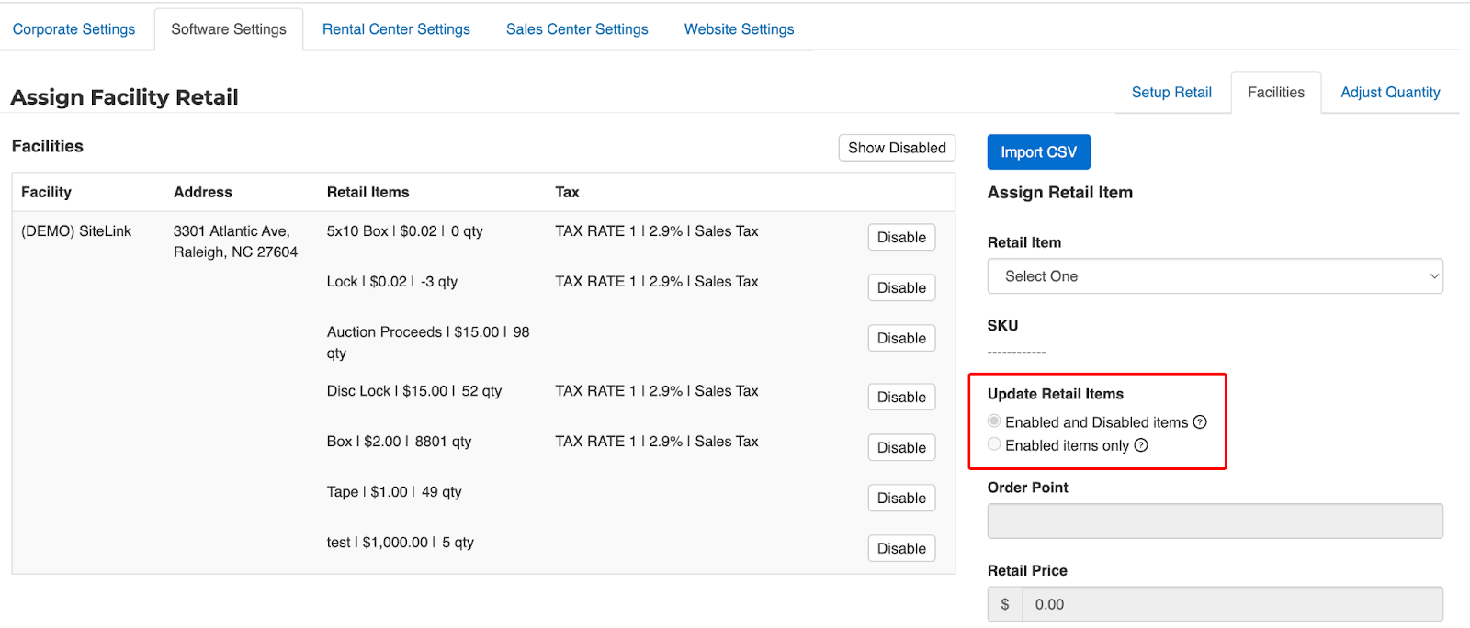
Task: Open Rental Center Settings tab
Action: [x=396, y=29]
